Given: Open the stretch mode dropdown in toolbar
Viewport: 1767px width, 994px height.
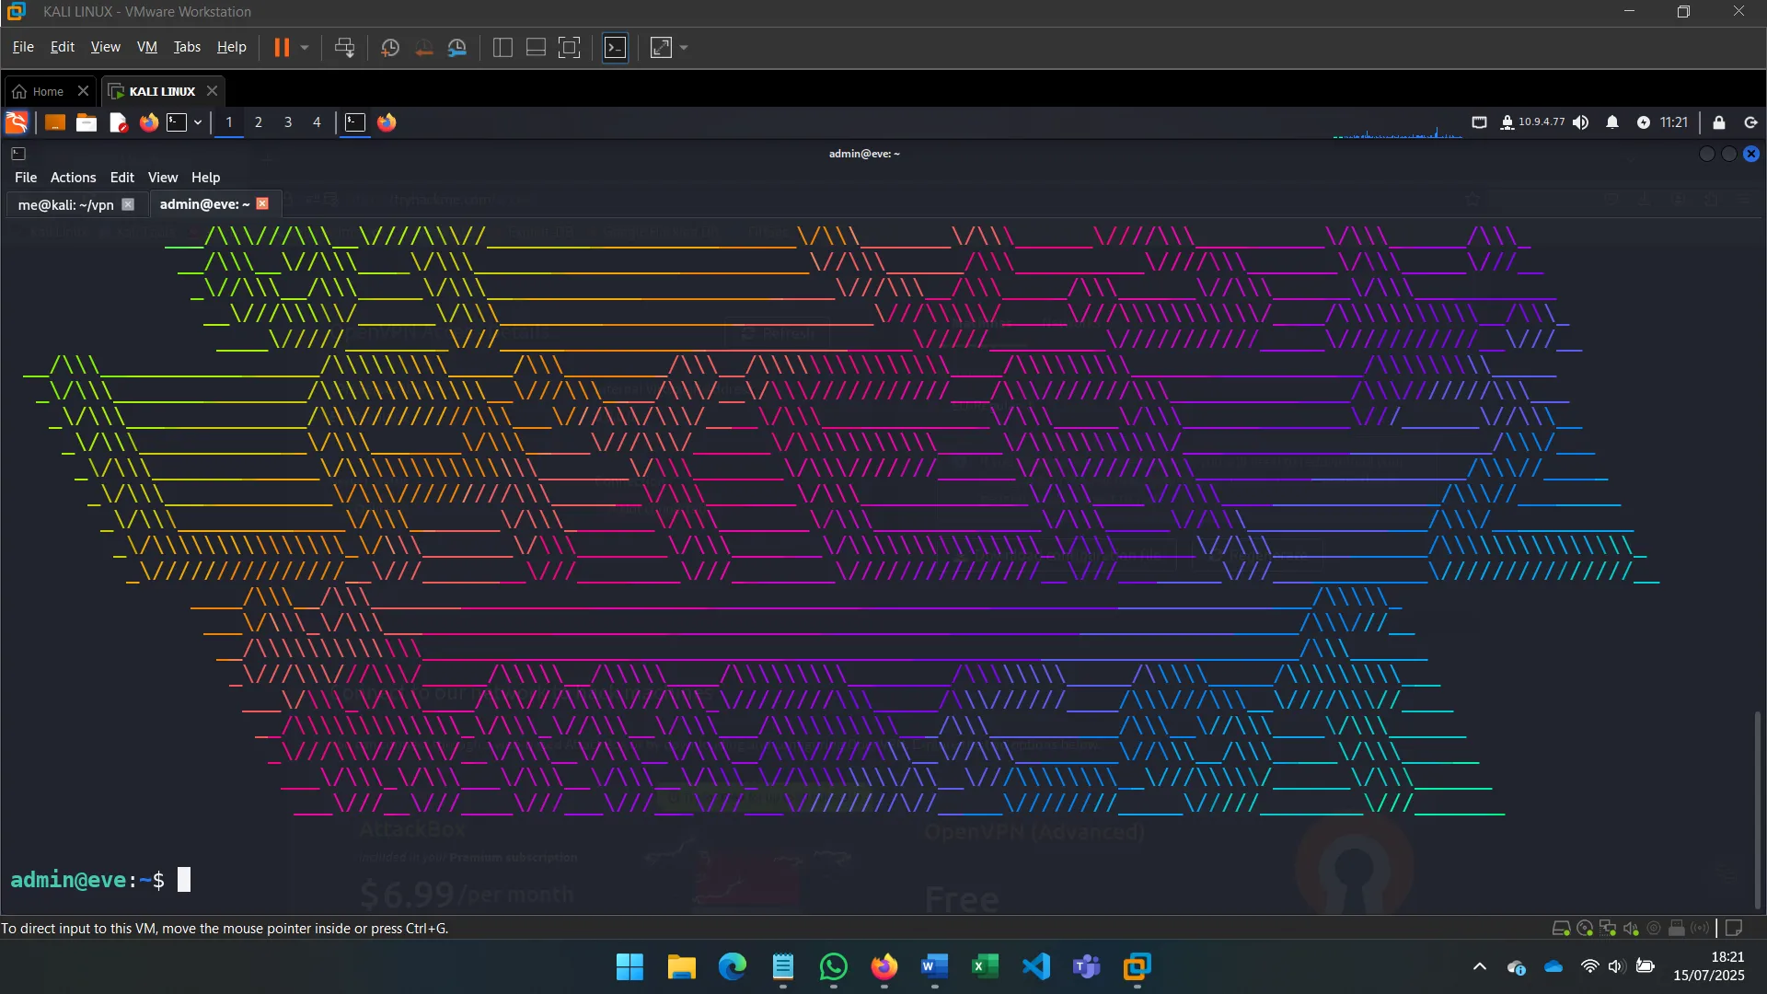Looking at the screenshot, I should click(x=683, y=47).
